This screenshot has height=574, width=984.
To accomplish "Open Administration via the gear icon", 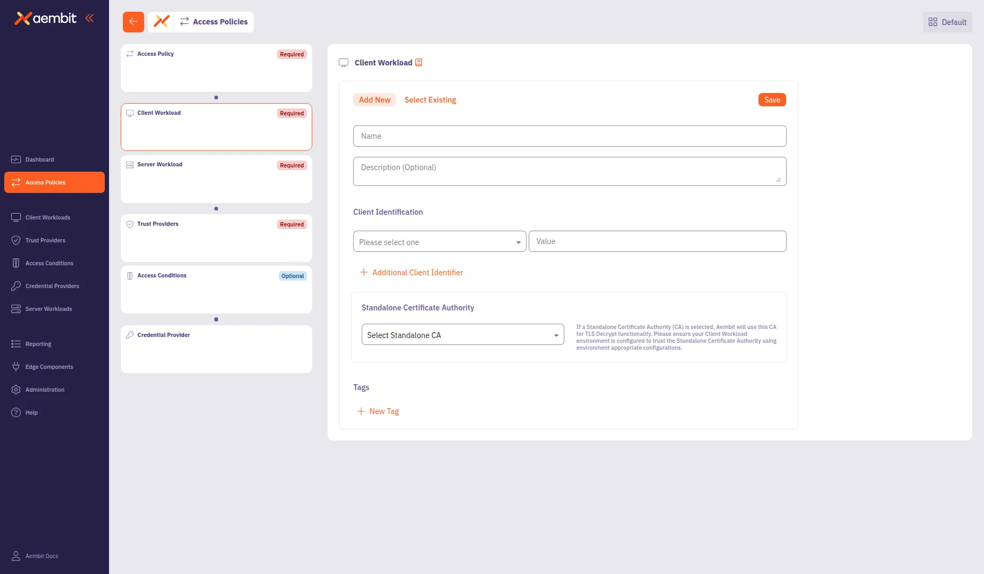I will click(15, 390).
